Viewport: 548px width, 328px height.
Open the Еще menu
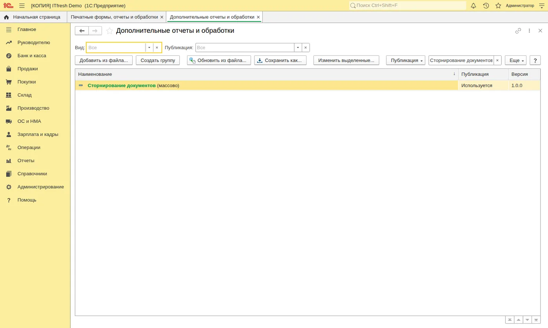pos(516,60)
